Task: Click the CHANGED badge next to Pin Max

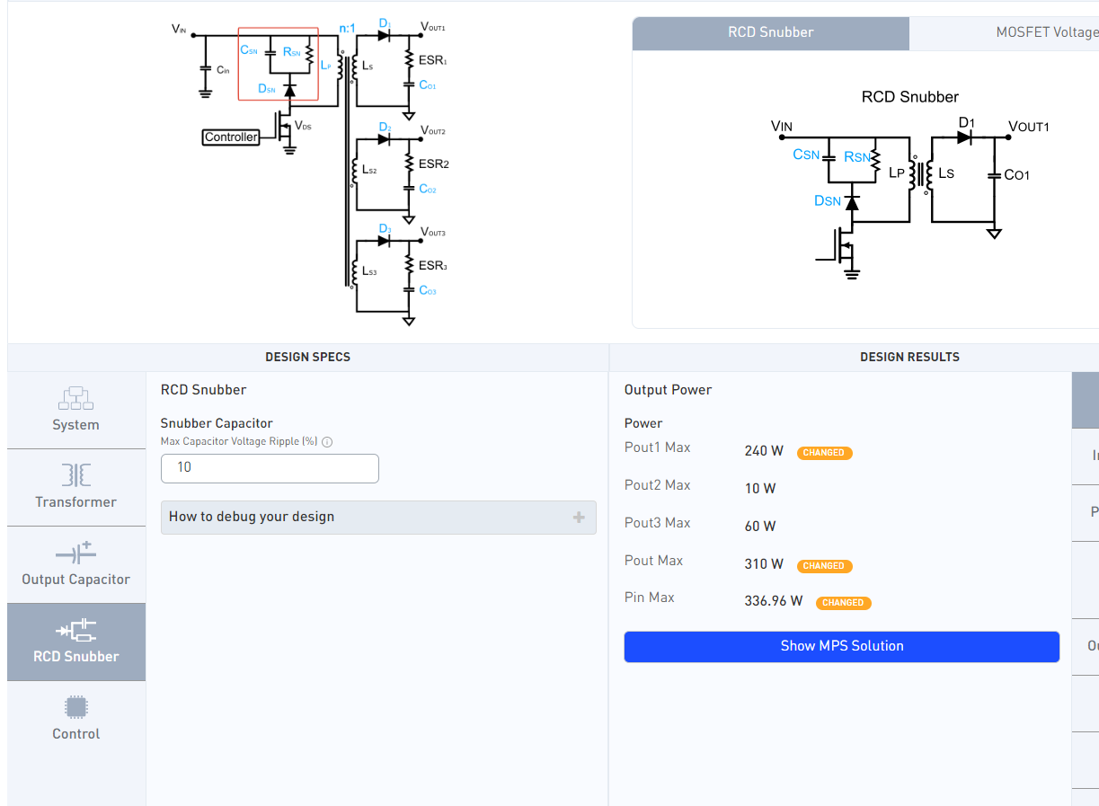Action: [x=843, y=603]
